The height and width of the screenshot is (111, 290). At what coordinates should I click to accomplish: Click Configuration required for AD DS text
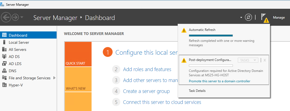pyautogui.click(x=226, y=73)
